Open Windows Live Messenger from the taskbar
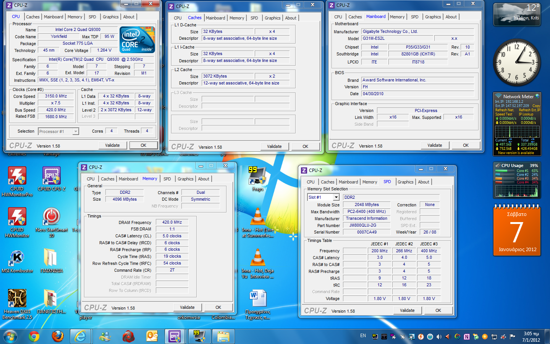Viewport: 550px width, 344px height. point(105,336)
